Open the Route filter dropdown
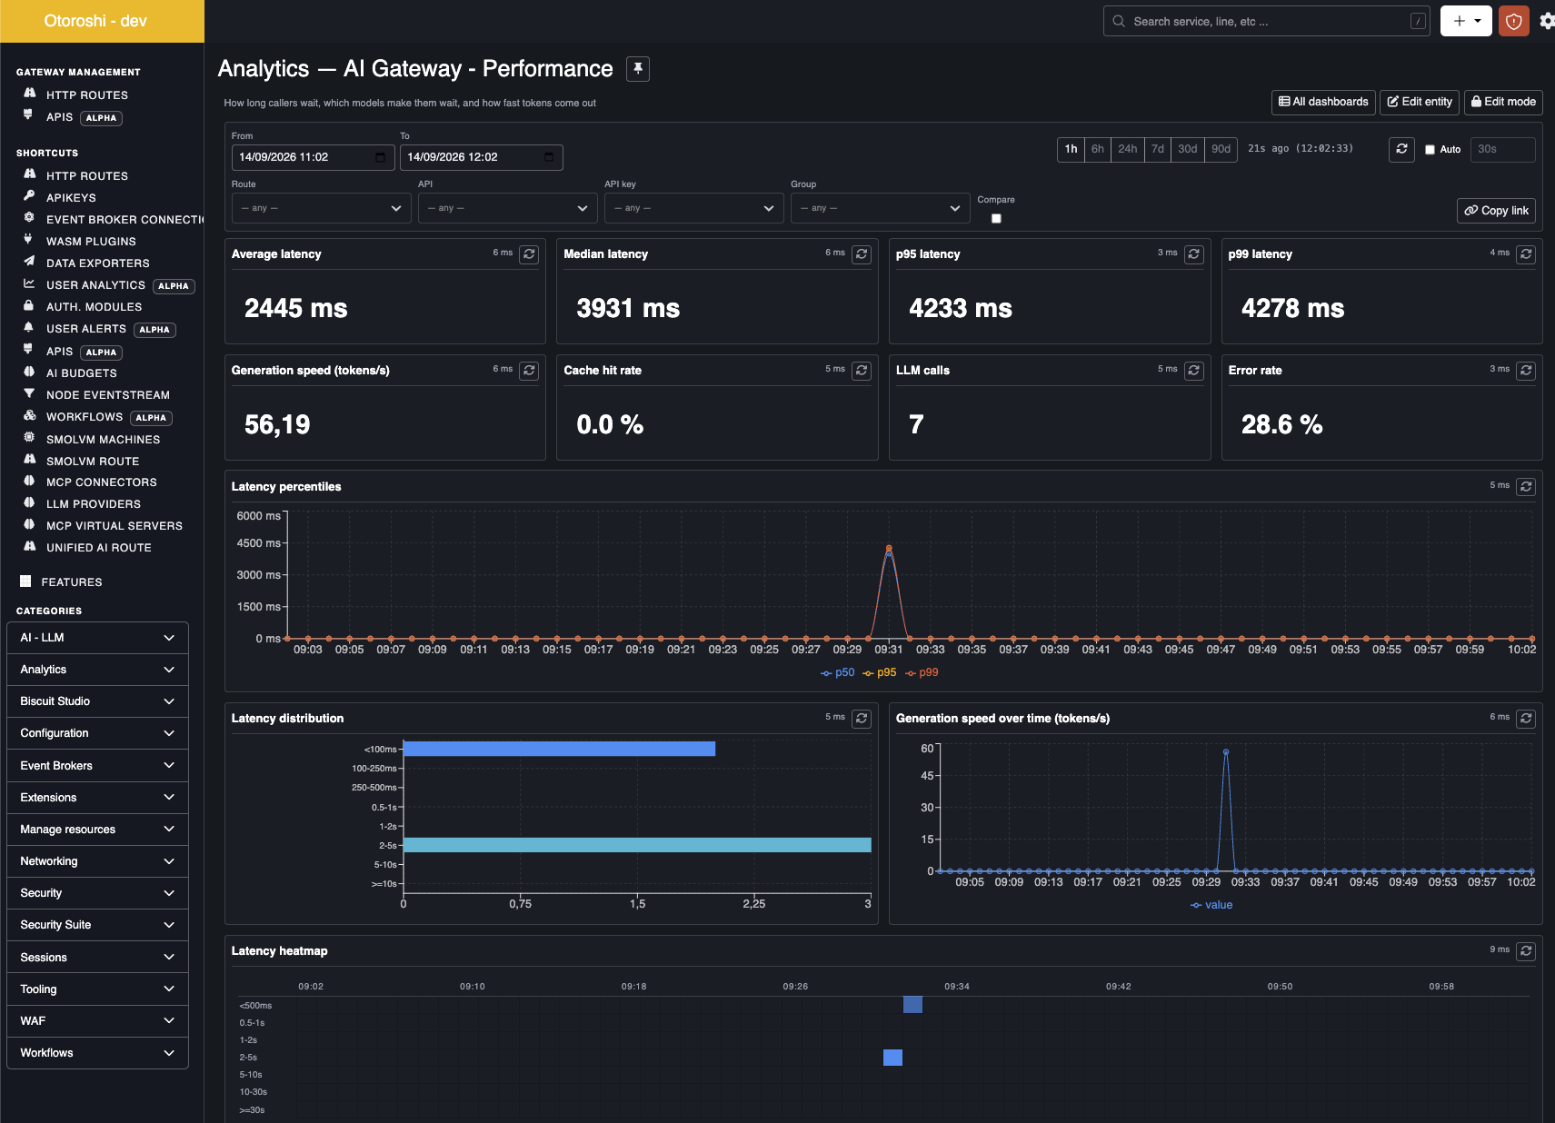Viewport: 1555px width, 1123px height. pyautogui.click(x=321, y=208)
